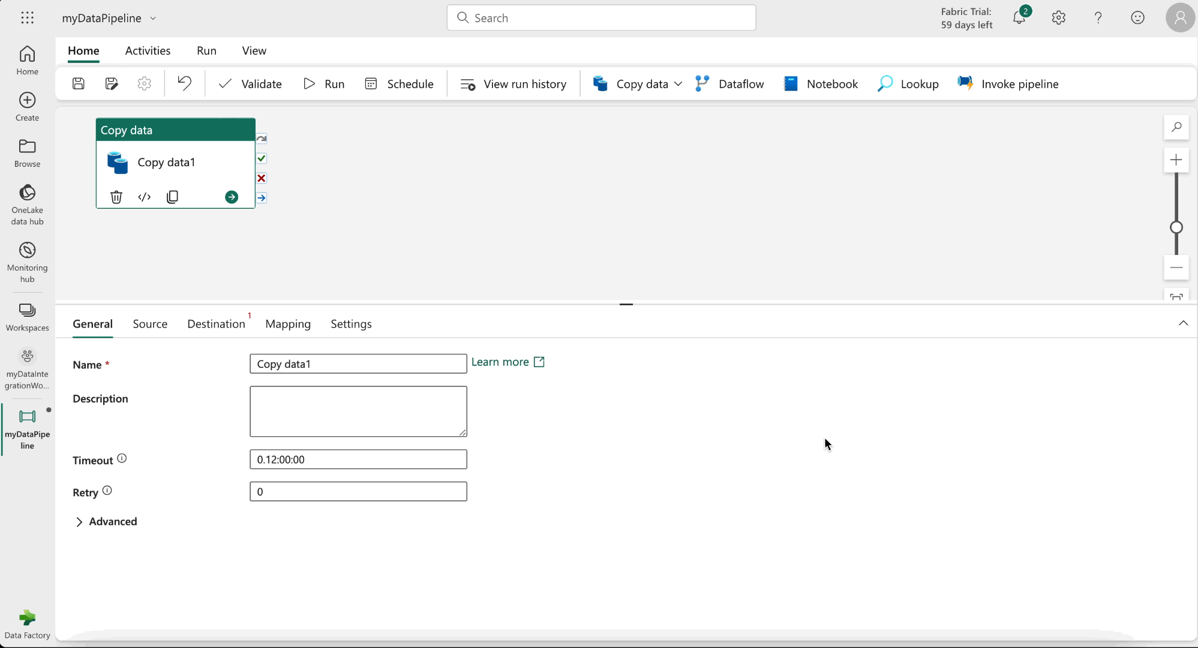Delete the Copy data1 activity

point(116,197)
